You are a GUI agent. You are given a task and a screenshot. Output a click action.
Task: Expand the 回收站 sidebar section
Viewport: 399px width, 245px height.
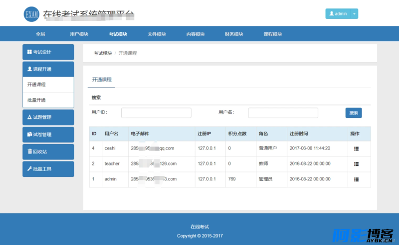[48, 152]
